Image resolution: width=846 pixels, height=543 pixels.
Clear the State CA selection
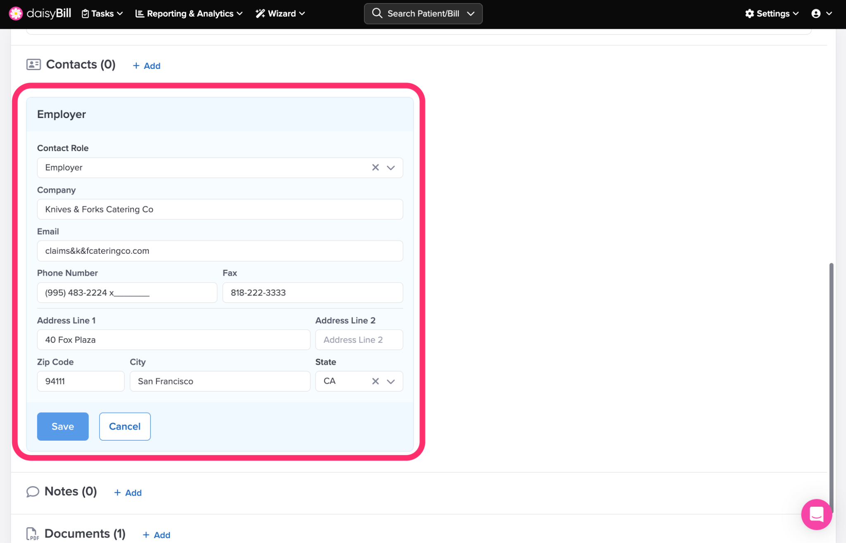[375, 381]
